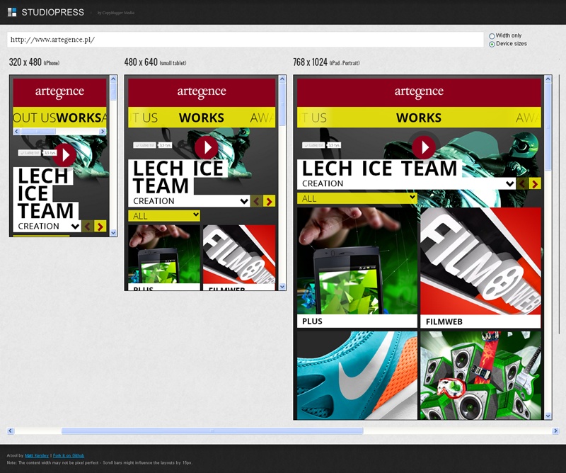This screenshot has width=566, height=473.
Task: Click previous arrow in iPad preview
Action: [x=522, y=183]
